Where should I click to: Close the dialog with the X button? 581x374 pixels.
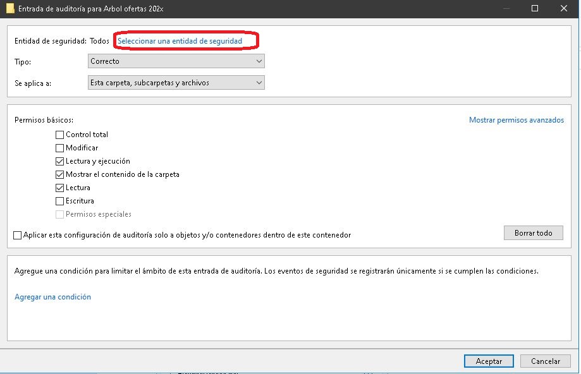pos(564,8)
